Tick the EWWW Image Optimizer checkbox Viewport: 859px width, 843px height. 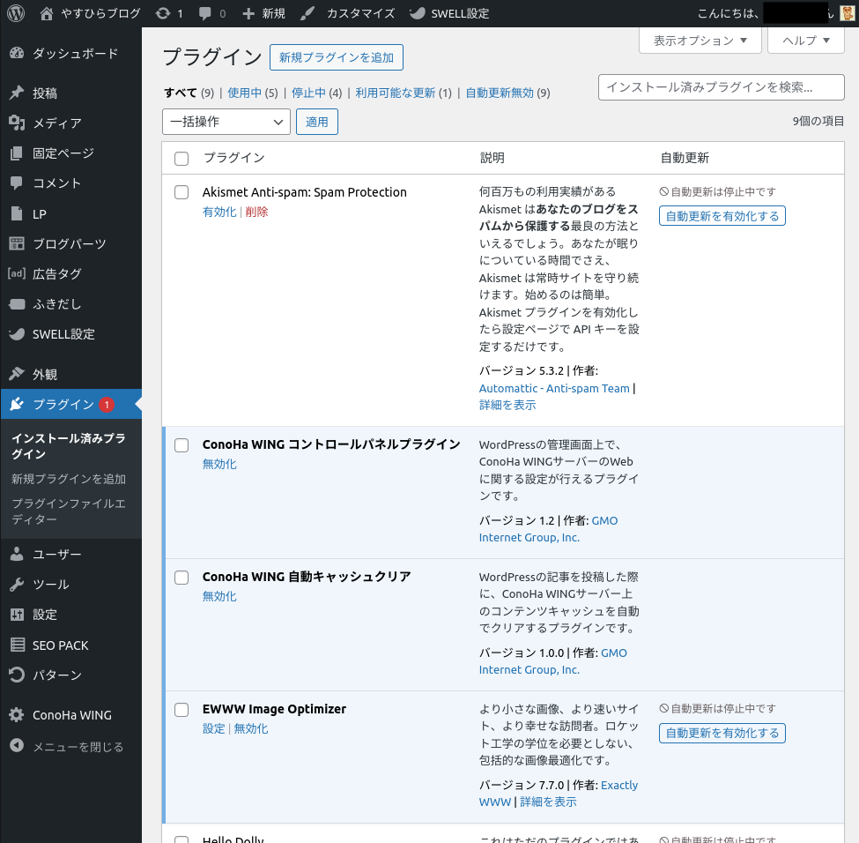pos(181,709)
